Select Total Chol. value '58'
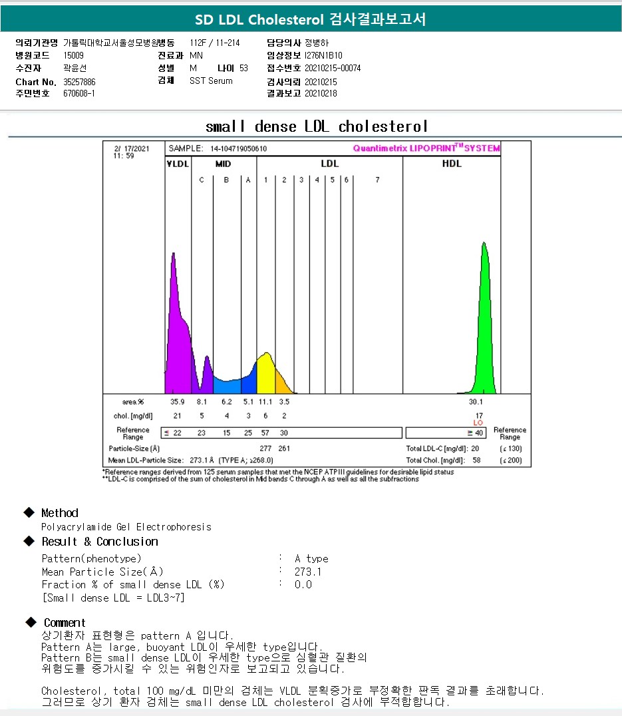 (x=476, y=460)
